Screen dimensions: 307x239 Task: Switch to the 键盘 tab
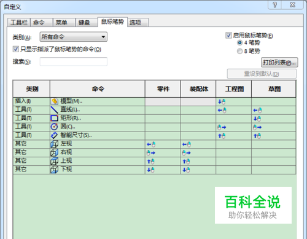87,22
